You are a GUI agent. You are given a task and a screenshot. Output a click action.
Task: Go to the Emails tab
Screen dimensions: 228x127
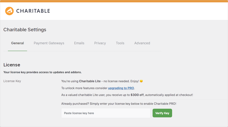point(79,43)
